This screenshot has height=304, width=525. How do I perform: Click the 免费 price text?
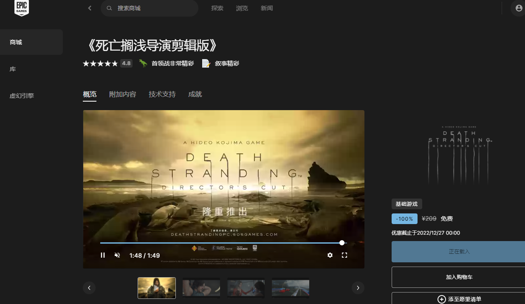click(447, 219)
